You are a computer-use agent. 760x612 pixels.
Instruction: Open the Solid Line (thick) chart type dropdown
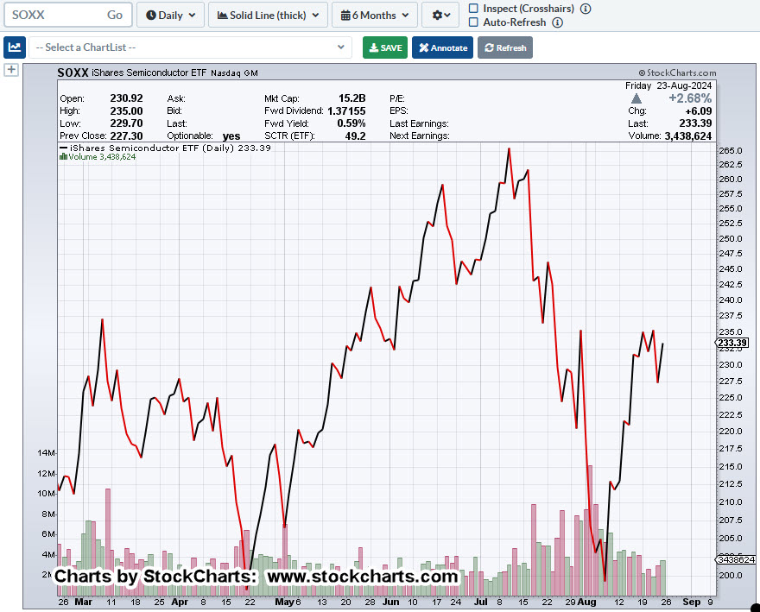(x=268, y=15)
